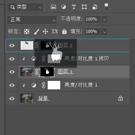Select the 图层 1 layer name
The image size is (135, 135).
pyautogui.click(x=65, y=72)
